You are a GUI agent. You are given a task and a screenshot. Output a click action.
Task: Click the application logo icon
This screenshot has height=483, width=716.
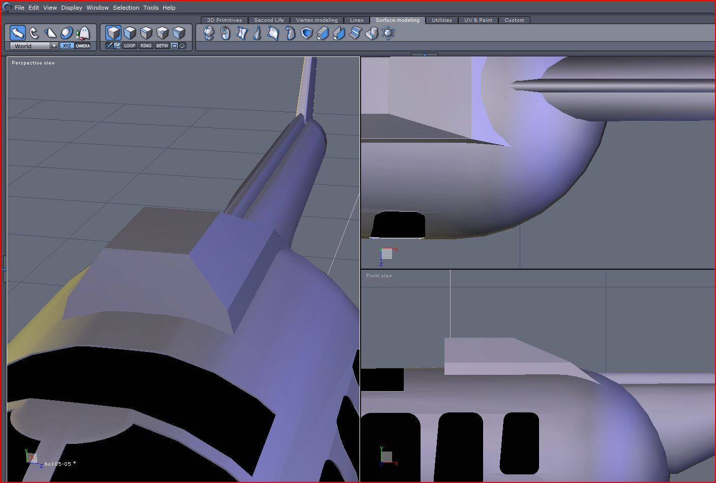[x=7, y=7]
